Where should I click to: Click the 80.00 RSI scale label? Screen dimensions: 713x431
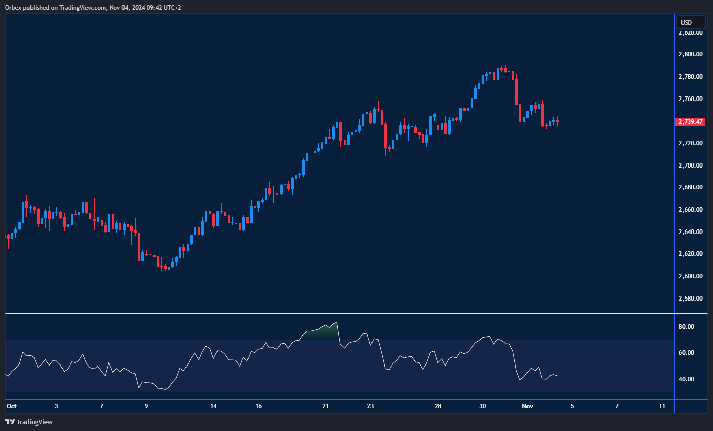point(687,327)
